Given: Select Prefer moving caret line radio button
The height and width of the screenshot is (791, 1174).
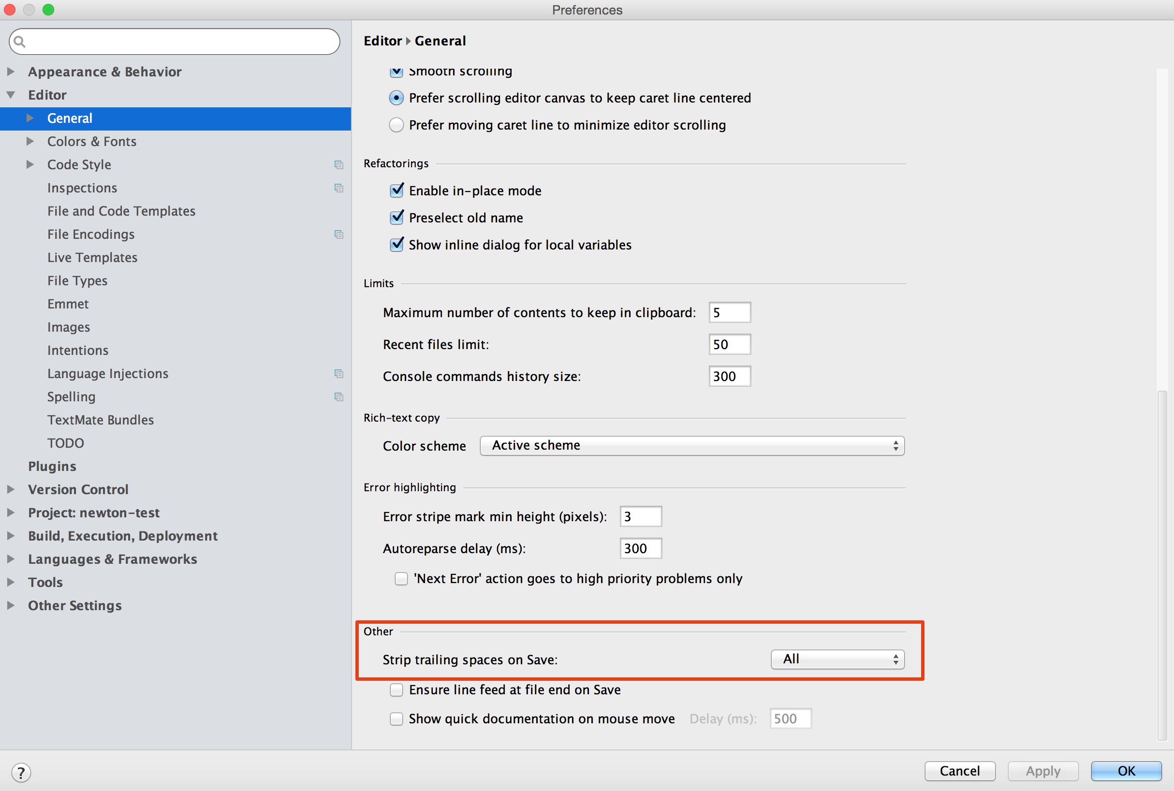Looking at the screenshot, I should tap(396, 125).
